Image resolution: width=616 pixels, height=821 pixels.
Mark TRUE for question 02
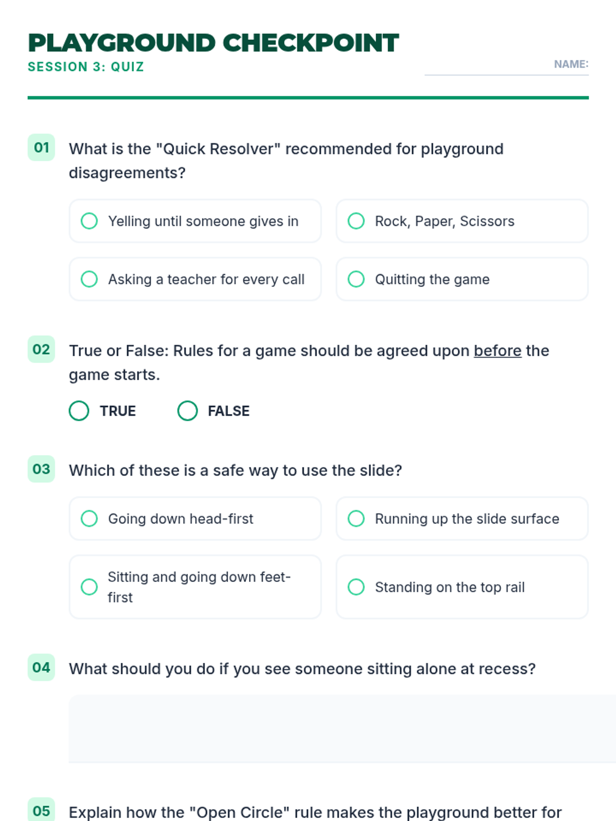[79, 411]
